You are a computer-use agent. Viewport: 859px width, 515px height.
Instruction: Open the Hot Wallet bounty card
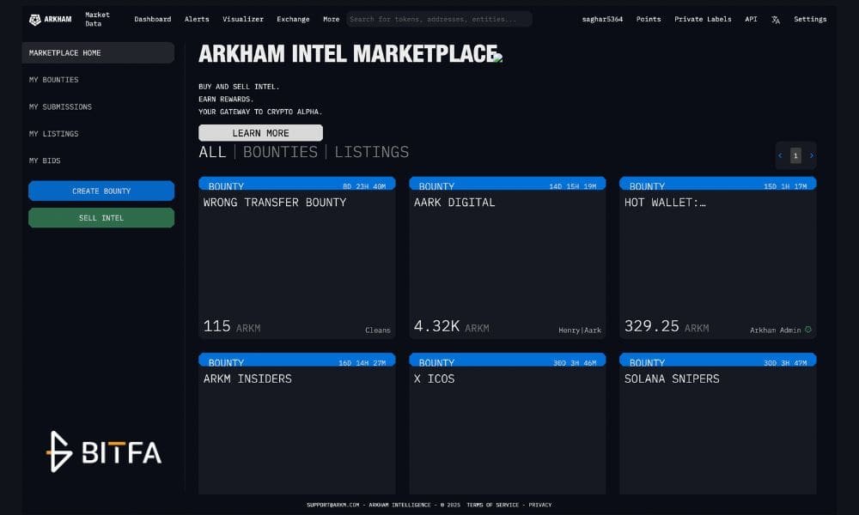[717, 257]
